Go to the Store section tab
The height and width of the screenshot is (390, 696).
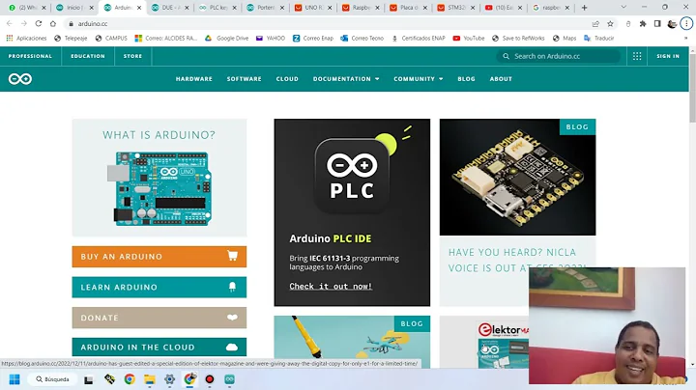tap(132, 56)
